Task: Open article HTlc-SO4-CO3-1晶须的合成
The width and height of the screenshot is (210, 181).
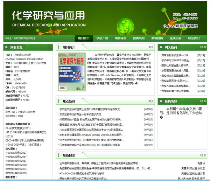Action: point(82,174)
